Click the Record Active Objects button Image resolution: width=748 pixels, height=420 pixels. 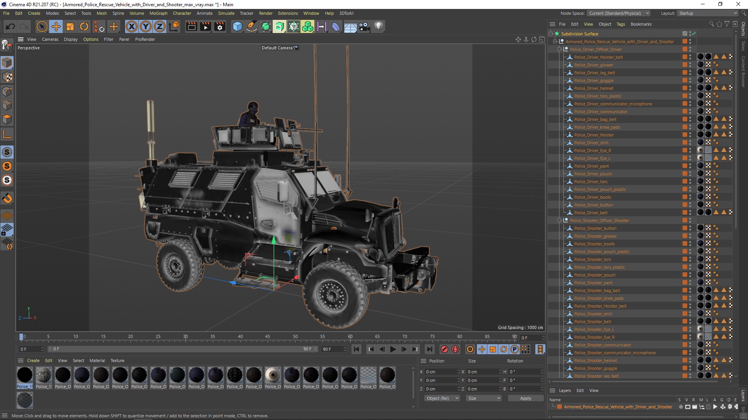coord(444,349)
